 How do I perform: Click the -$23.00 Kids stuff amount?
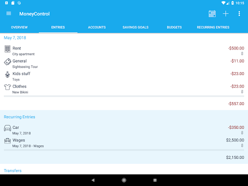pyautogui.click(x=237, y=74)
